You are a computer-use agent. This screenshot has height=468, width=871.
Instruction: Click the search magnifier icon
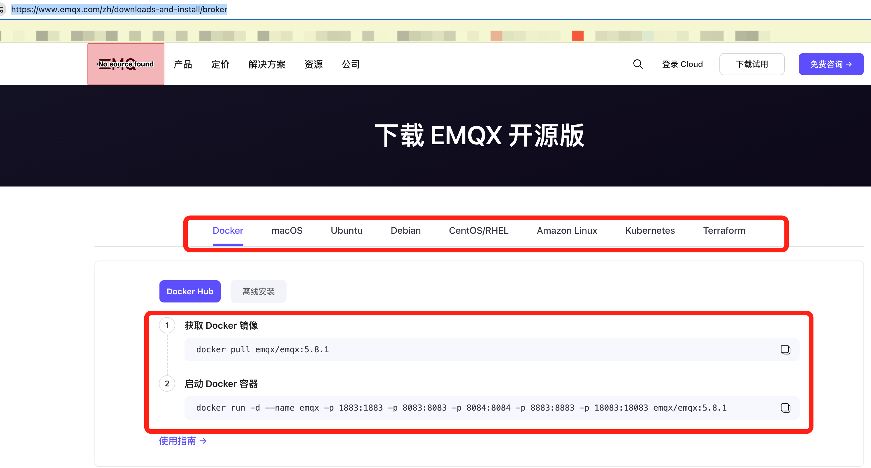tap(638, 64)
